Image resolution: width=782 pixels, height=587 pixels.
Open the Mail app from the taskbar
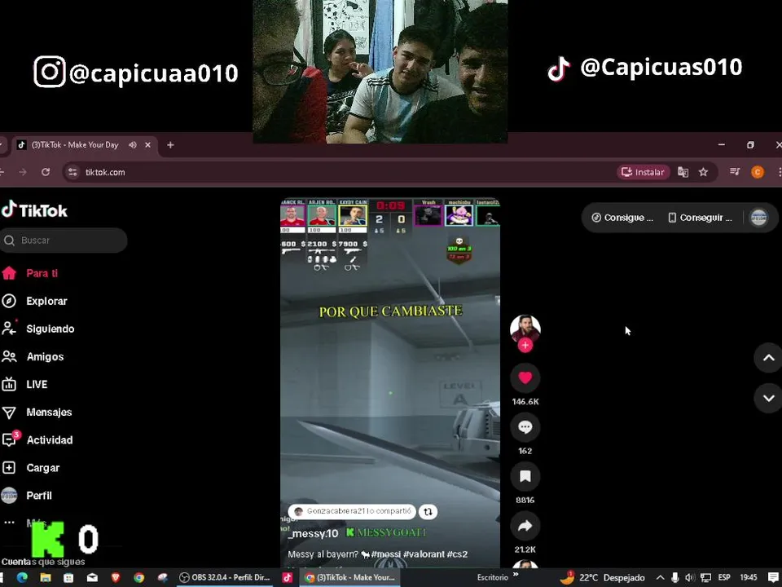(92, 577)
